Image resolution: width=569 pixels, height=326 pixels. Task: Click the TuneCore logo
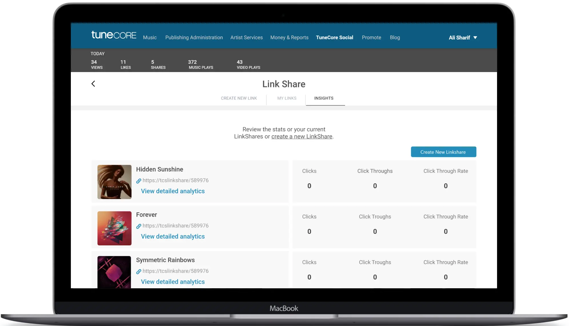click(x=114, y=35)
